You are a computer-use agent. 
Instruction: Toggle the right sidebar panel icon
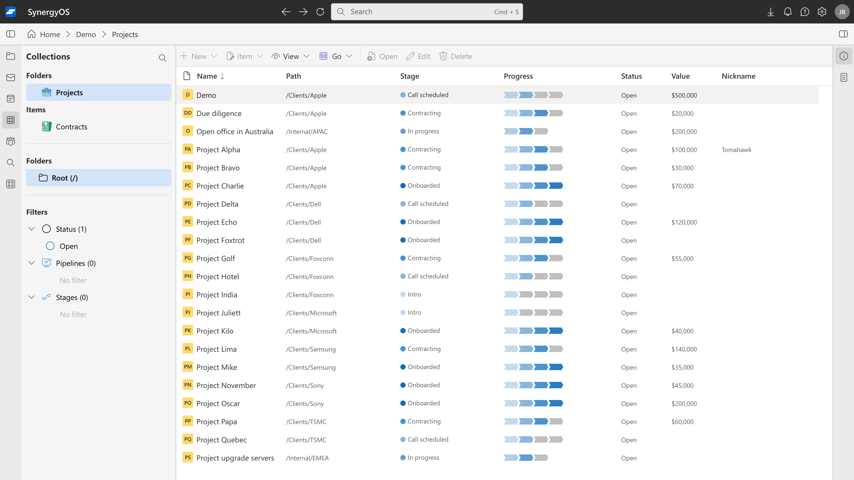click(843, 34)
